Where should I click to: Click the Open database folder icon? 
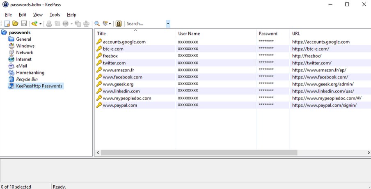[x=15, y=23]
